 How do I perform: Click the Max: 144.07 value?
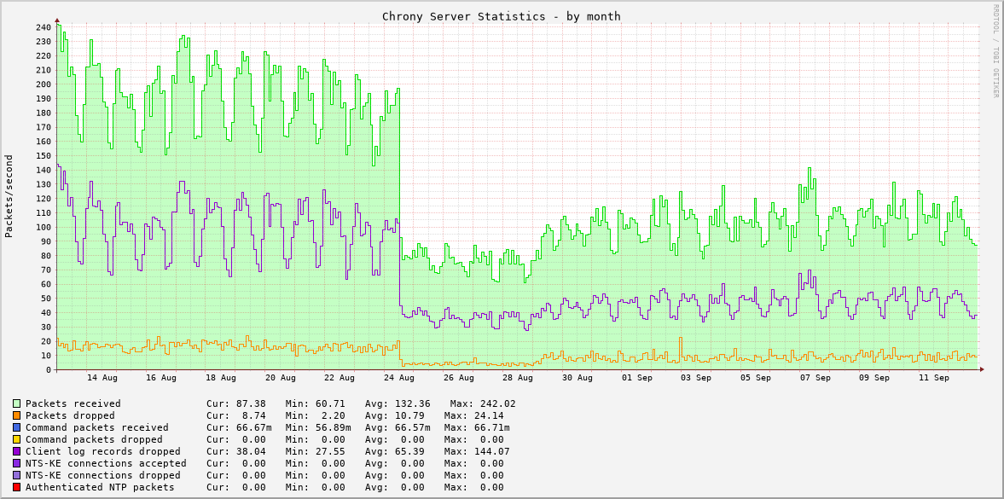pos(477,451)
